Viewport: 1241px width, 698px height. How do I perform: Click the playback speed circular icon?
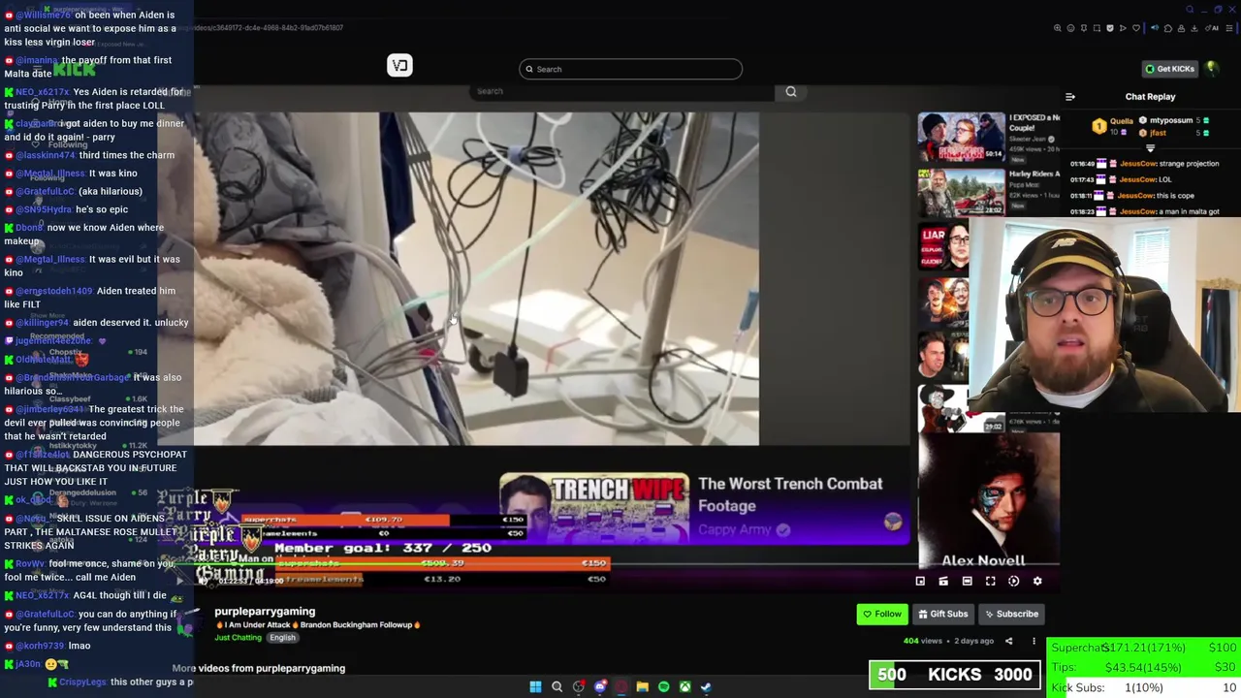pyautogui.click(x=1013, y=581)
